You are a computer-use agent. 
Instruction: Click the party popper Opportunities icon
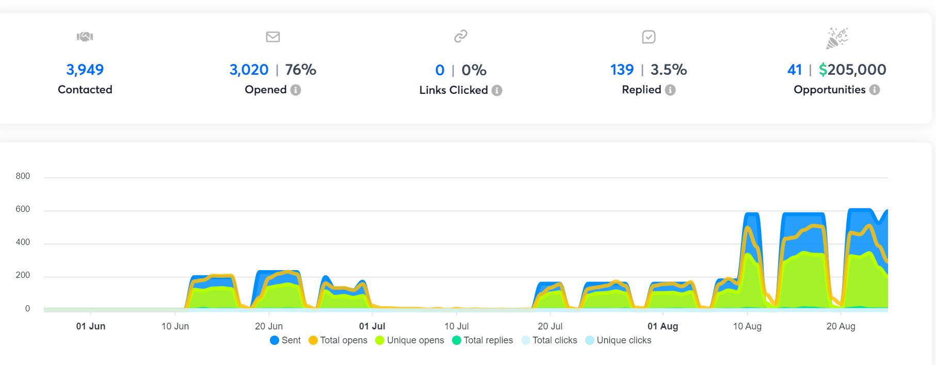click(x=836, y=38)
